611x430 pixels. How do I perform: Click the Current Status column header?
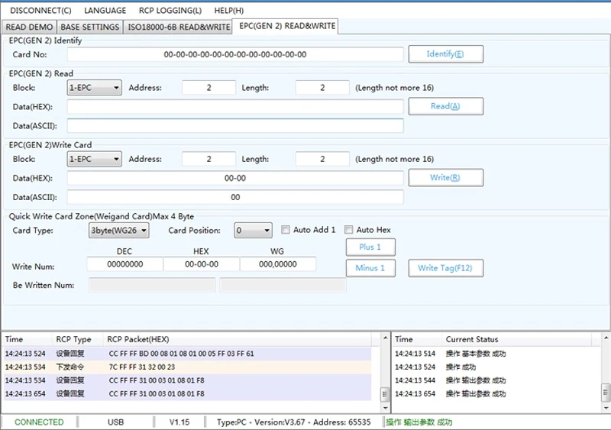tap(517, 340)
